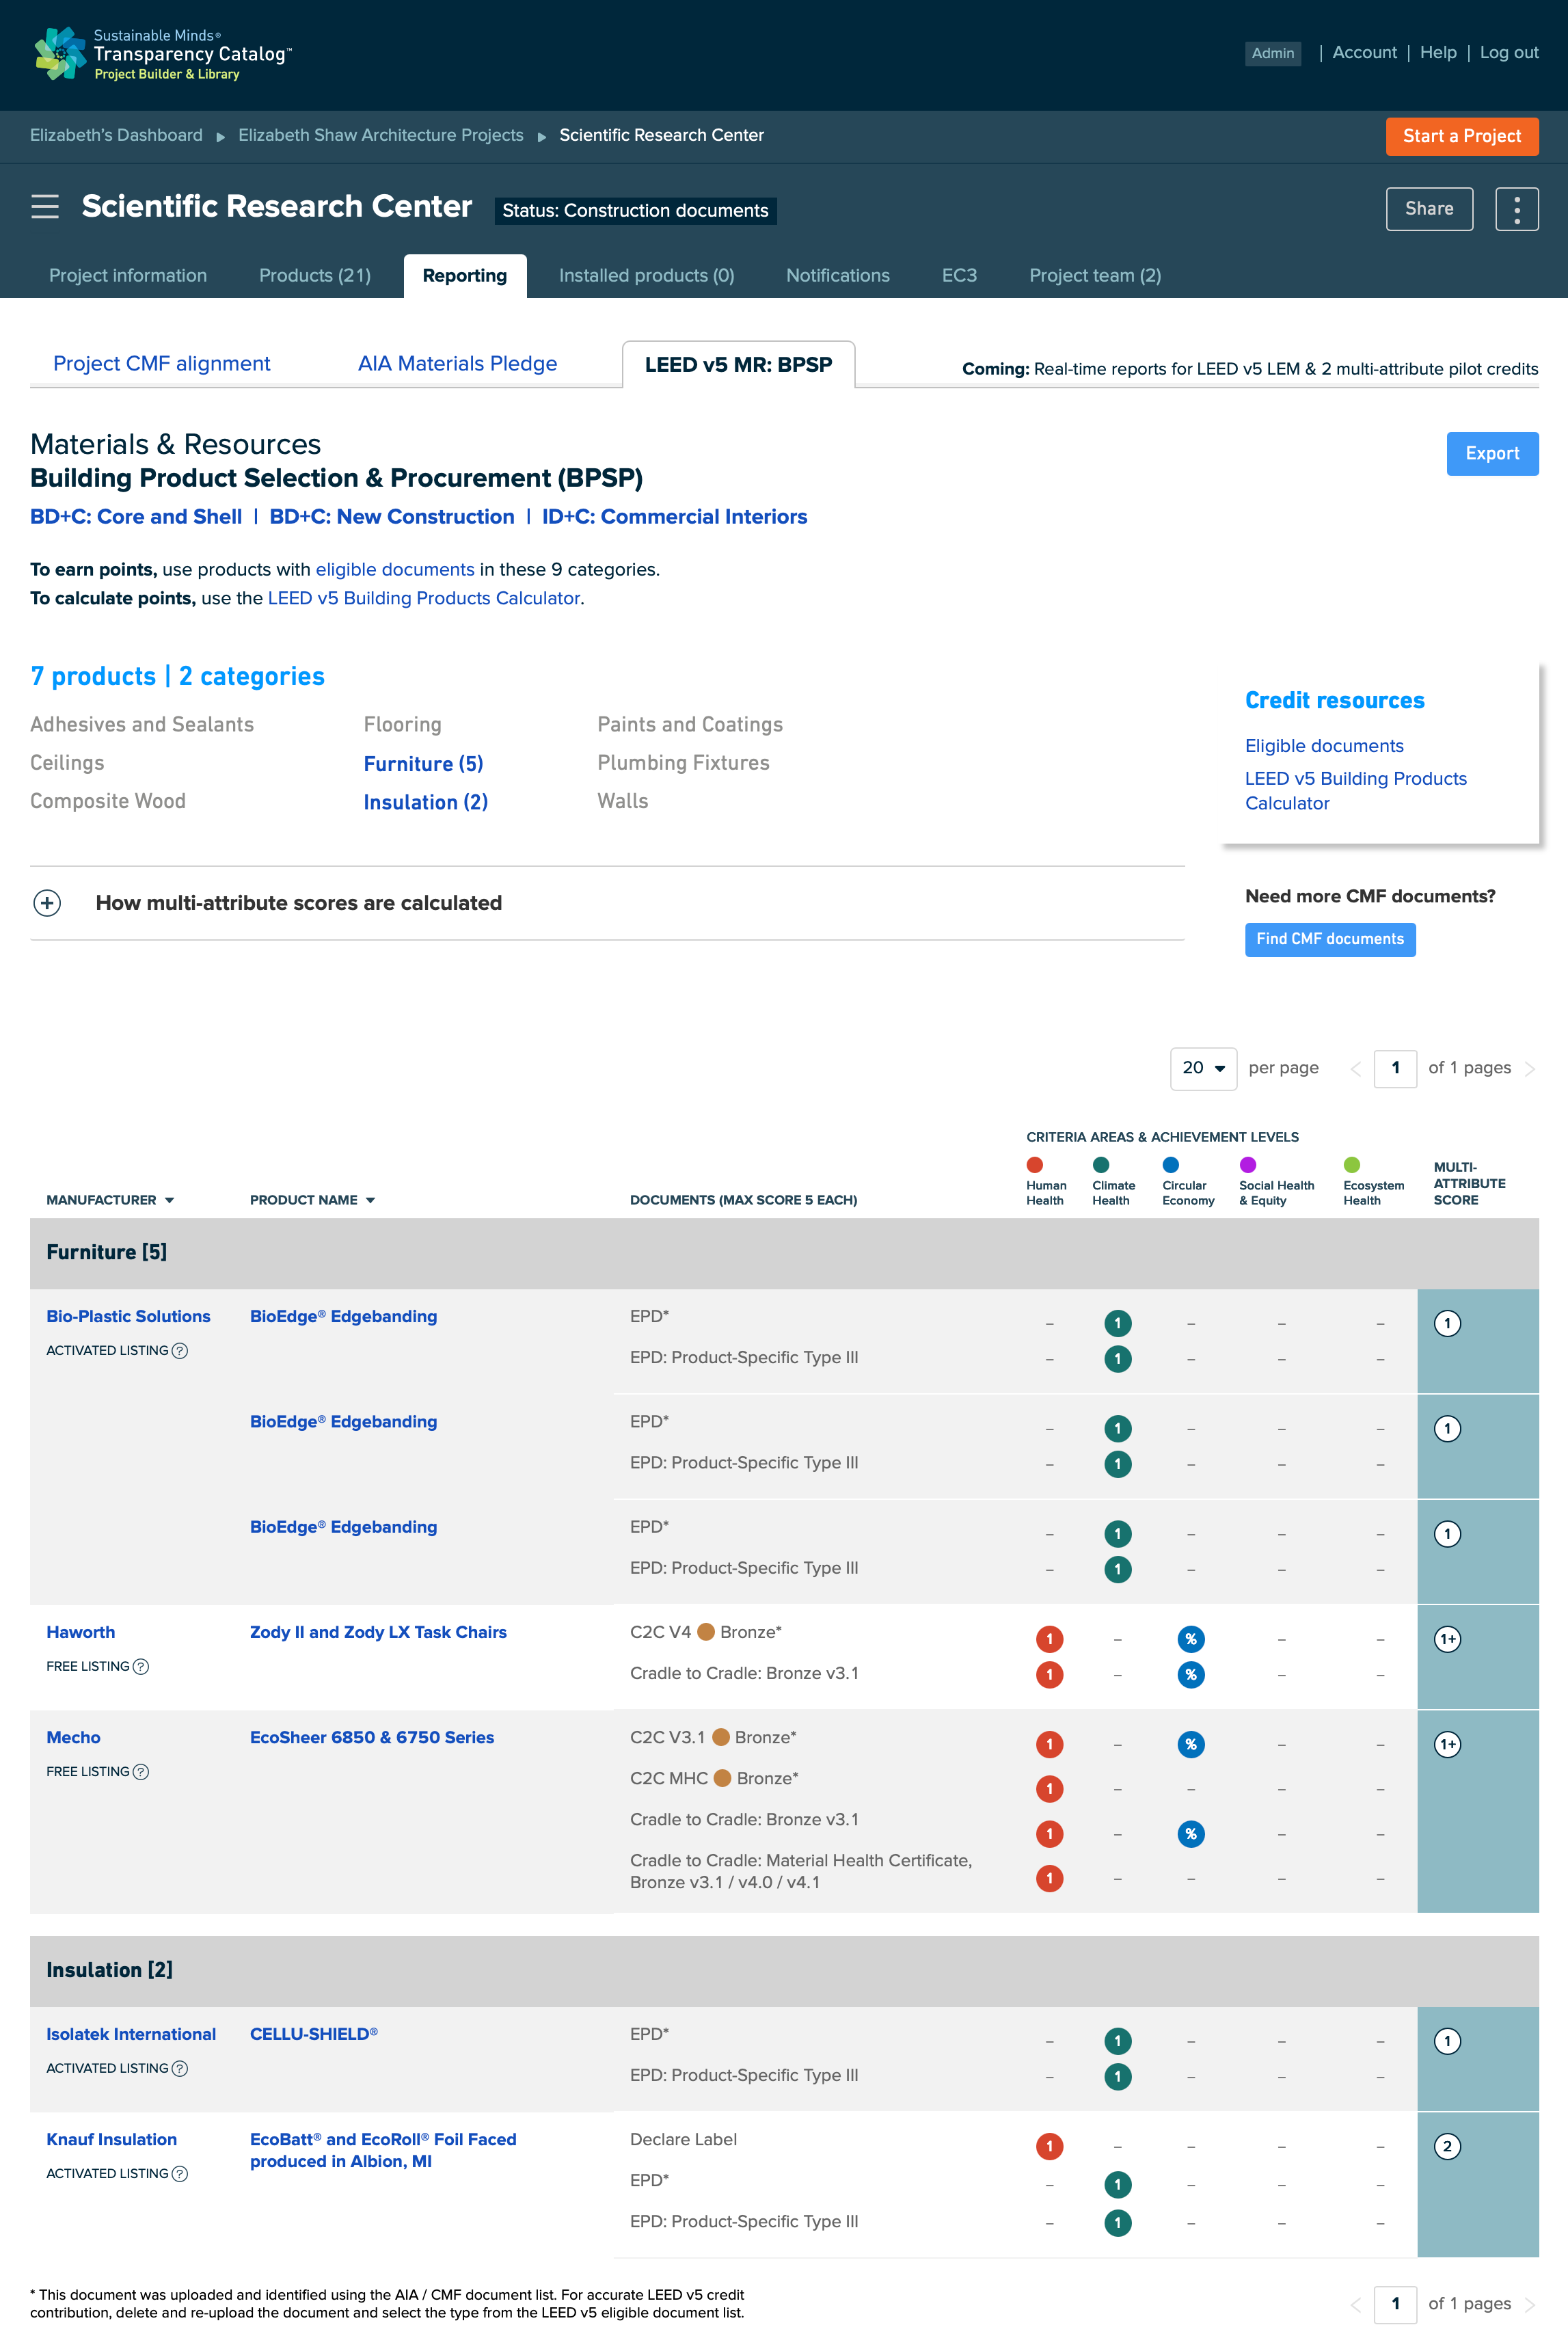
Task: Open Help link in header
Action: (x=1437, y=52)
